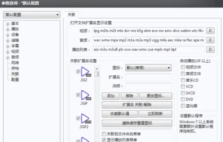Reset audio extensions with D button
The height and width of the screenshot is (142, 223).
210,40
